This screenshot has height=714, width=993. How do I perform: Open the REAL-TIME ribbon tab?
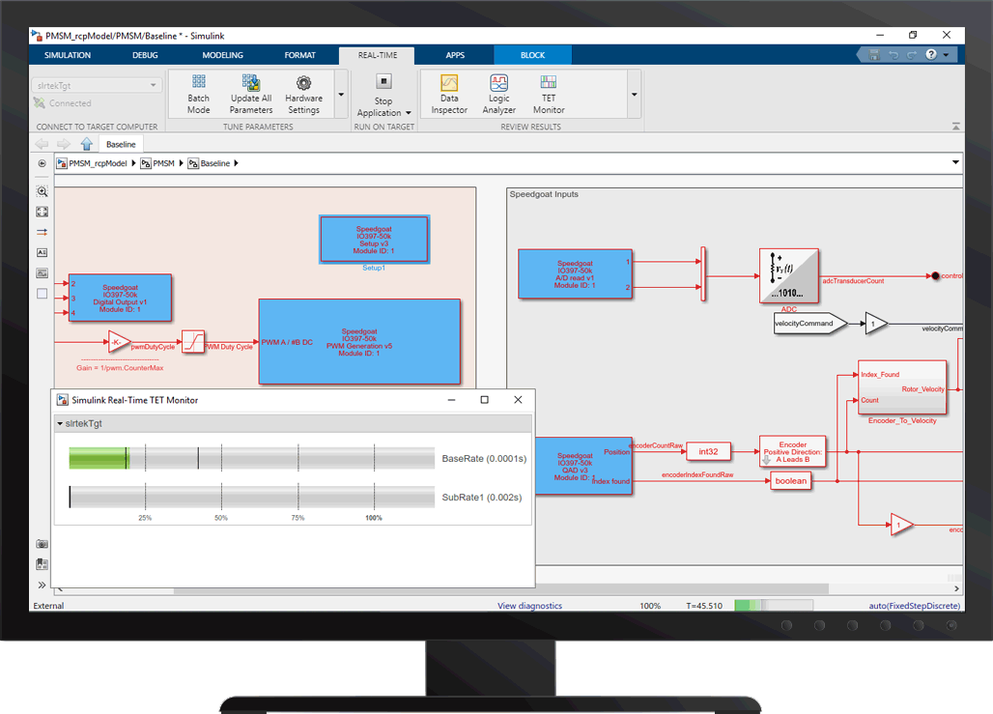[x=377, y=55]
